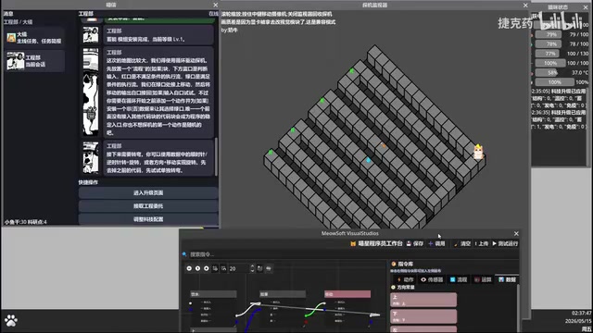Switch to the 数据 command tab

[507, 279]
